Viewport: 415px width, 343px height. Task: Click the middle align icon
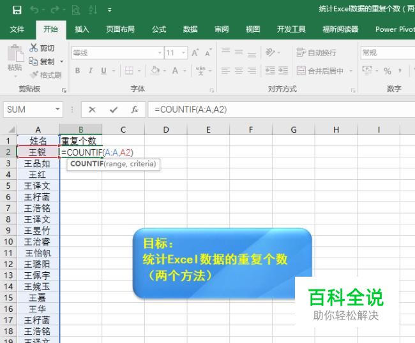[x=239, y=52]
